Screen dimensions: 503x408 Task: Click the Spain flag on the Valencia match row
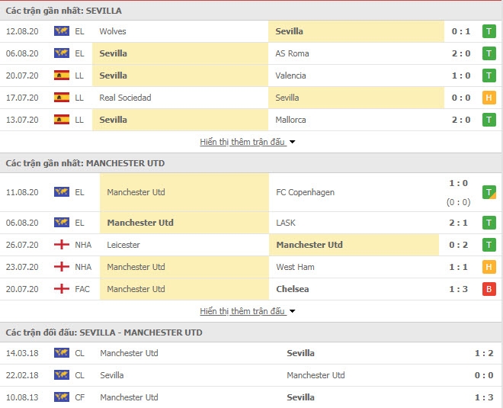[62, 75]
